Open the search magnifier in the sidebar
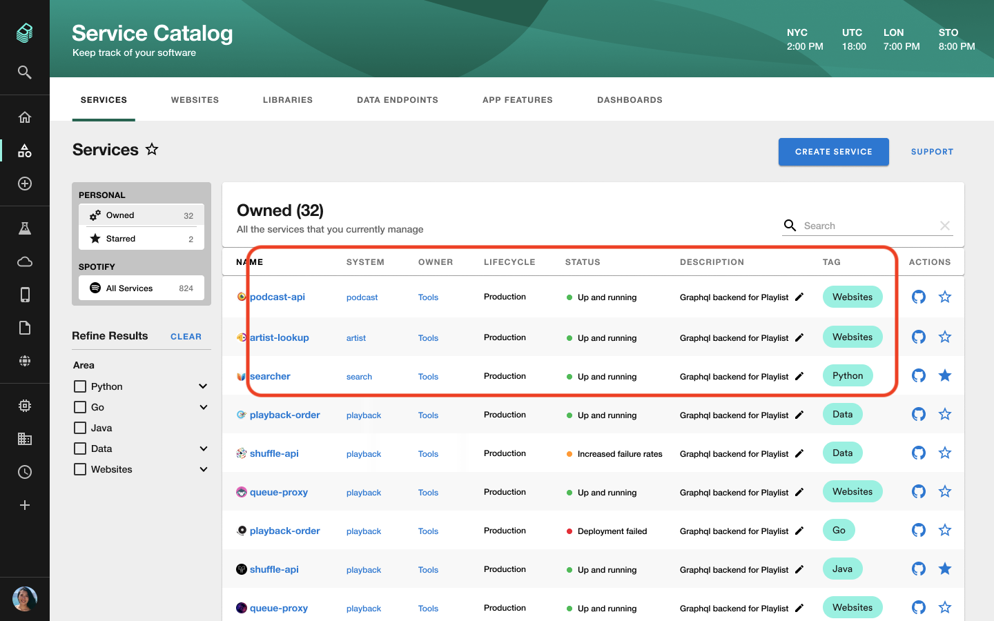 [x=25, y=72]
